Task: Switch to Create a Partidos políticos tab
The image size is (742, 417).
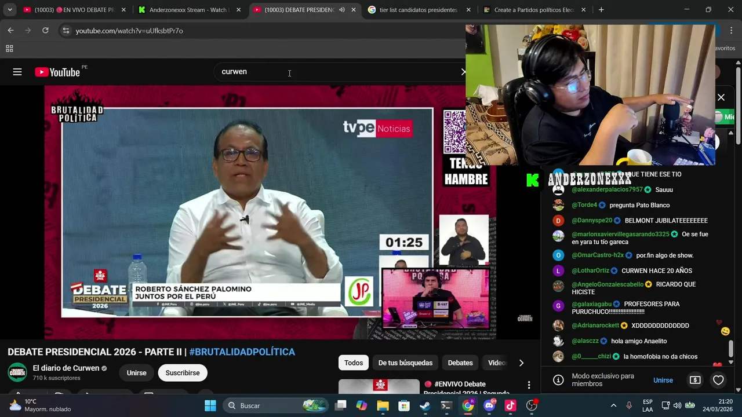Action: 533,10
